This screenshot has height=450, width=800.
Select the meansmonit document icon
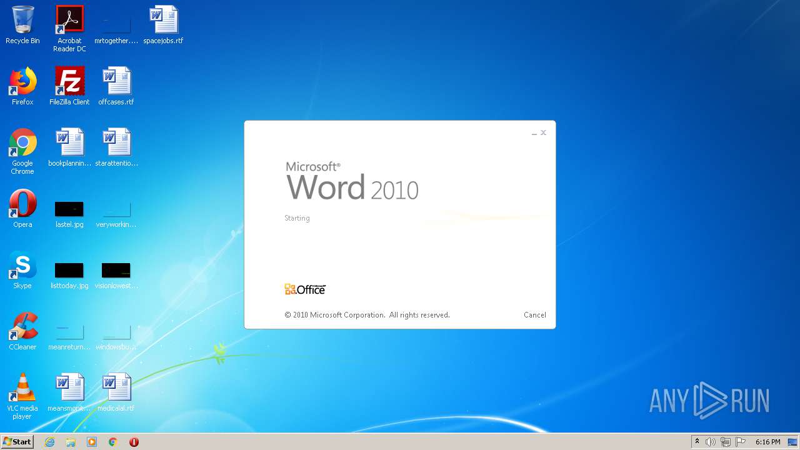click(69, 393)
